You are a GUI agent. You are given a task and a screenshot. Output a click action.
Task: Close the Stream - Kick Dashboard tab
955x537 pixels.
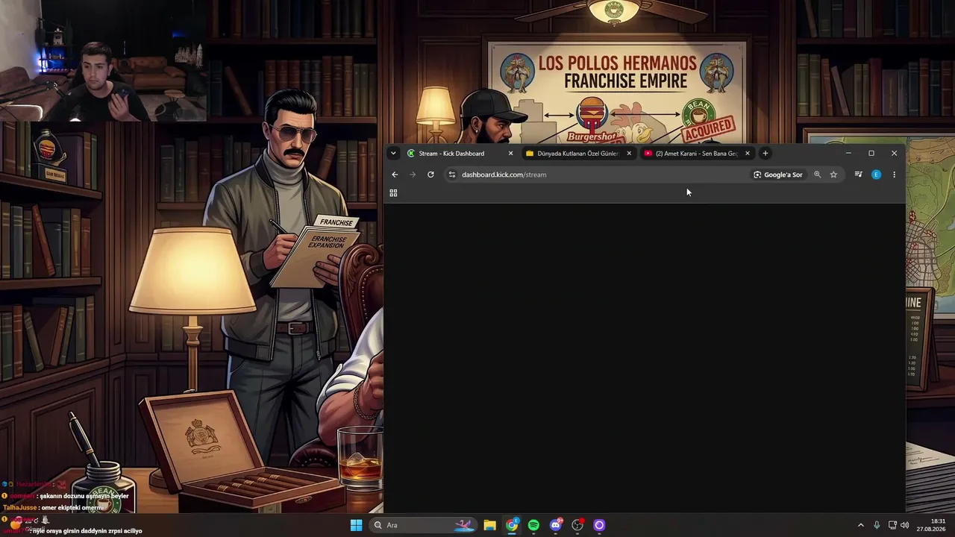[x=510, y=154]
